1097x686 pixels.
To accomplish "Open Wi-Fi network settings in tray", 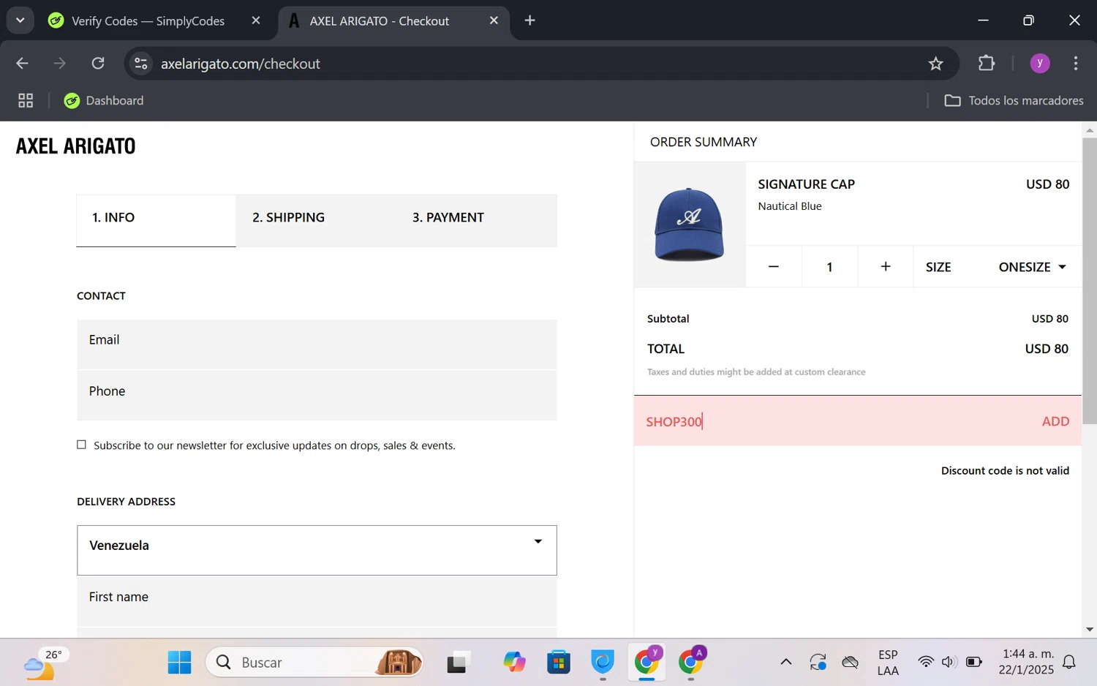I will (926, 663).
